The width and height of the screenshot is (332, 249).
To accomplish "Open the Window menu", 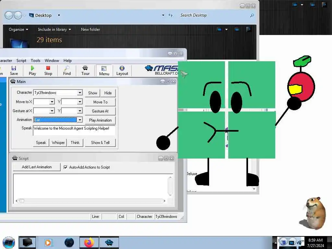I will pos(52,61).
